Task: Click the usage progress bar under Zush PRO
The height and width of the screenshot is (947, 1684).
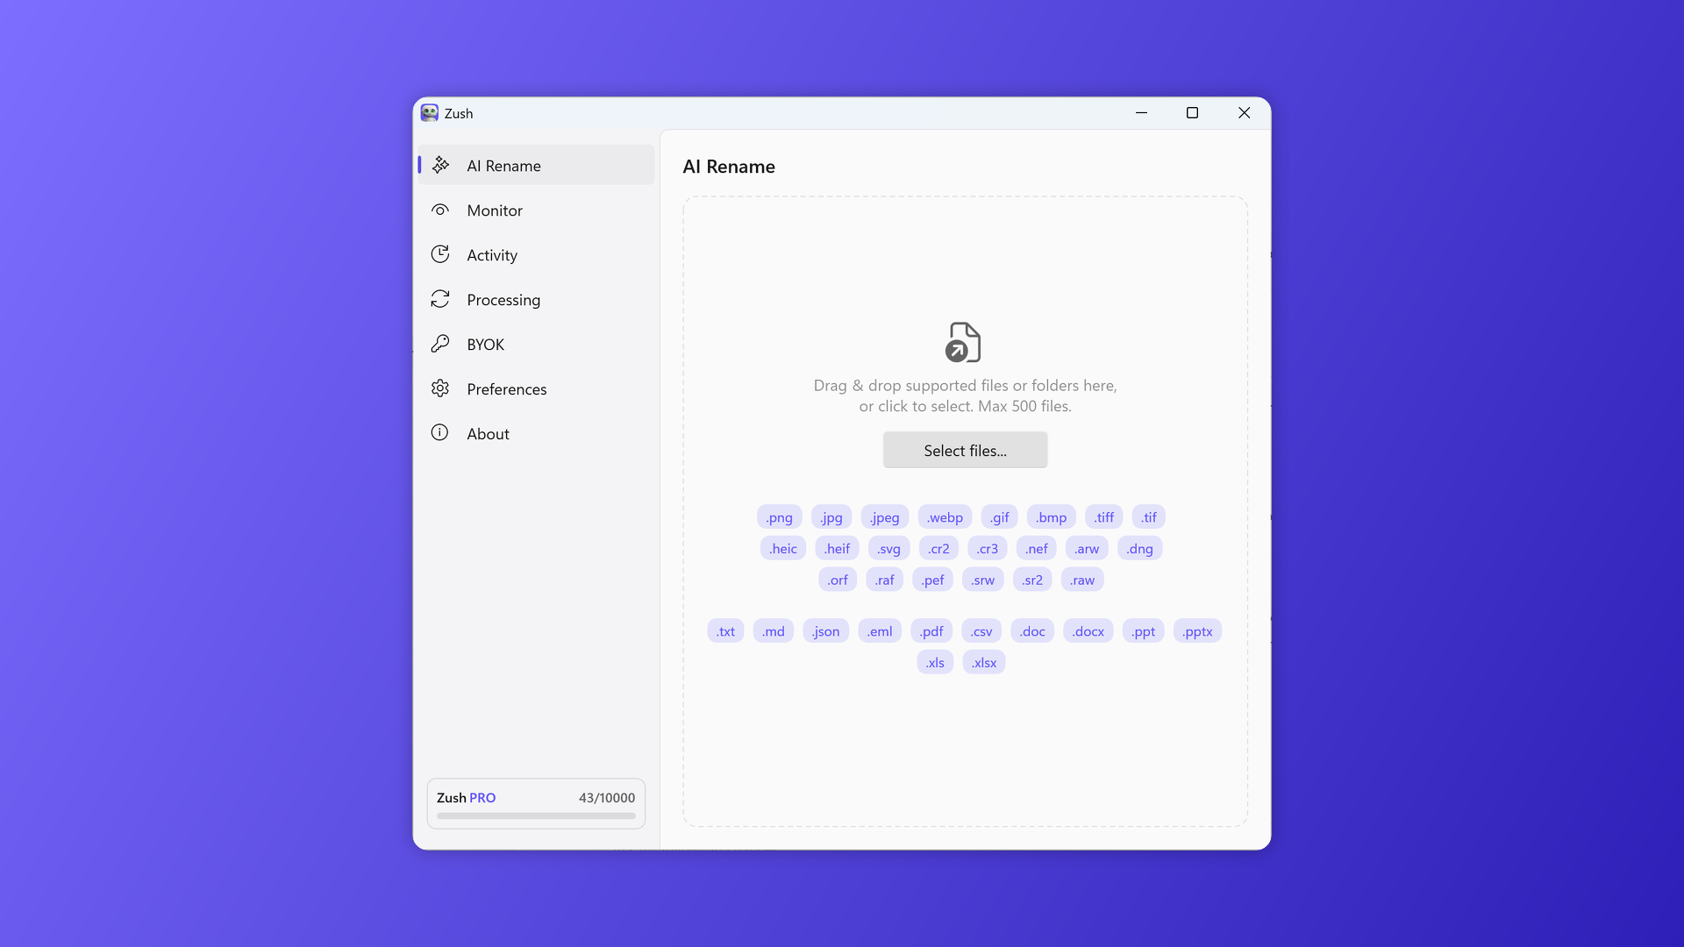Action: 536,816
